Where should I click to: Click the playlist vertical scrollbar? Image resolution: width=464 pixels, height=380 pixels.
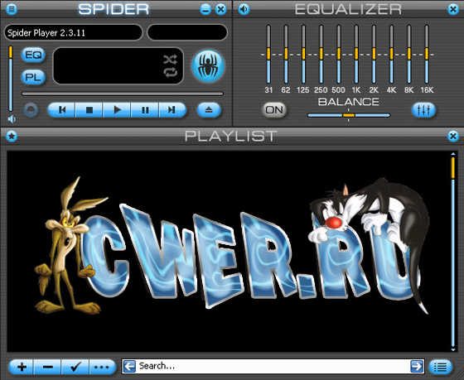point(453,252)
